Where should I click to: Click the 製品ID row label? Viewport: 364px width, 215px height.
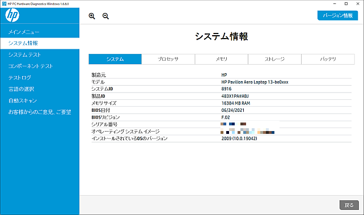tap(99, 96)
